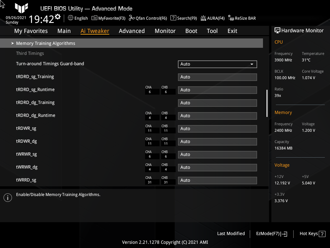330x248 pixels.
Task: Switch to the Advanced tab
Action: click(x=132, y=31)
